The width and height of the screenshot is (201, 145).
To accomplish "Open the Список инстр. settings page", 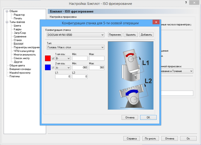I will pos(22,58).
